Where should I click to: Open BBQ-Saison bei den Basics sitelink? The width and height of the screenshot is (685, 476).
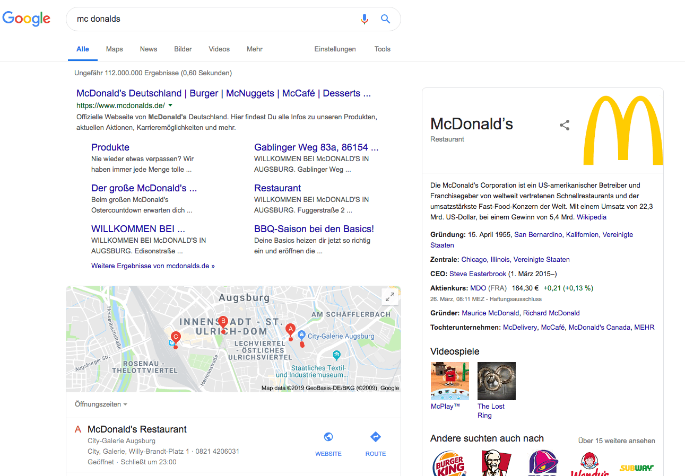[314, 229]
